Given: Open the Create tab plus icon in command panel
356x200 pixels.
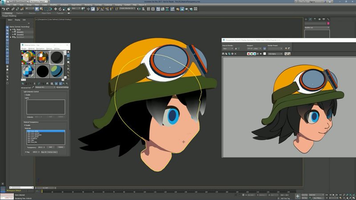Looking at the screenshot, I should tap(306, 19).
